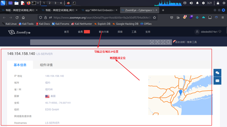Click the blue location pin on map
This screenshot has width=227, height=127.
click(180, 92)
